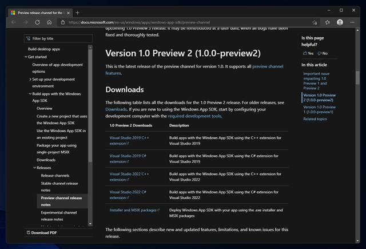
Task: Click the address bar URL
Action: pos(139,22)
